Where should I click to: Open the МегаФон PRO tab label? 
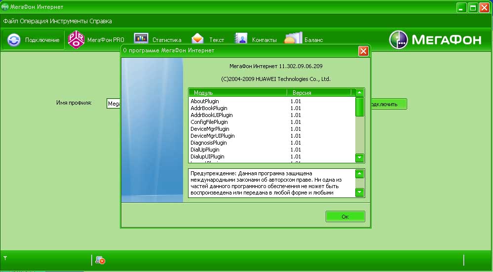(x=106, y=40)
